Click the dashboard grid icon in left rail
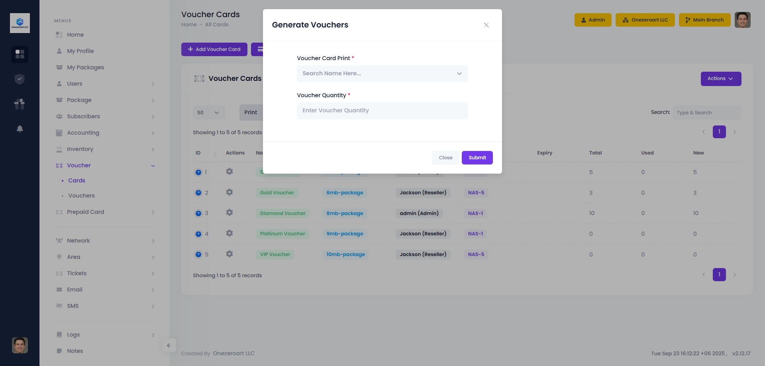This screenshot has height=366, width=765. [20, 54]
